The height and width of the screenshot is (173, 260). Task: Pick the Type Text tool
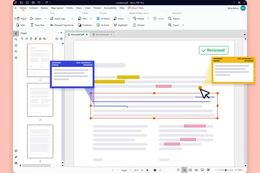click(37, 25)
